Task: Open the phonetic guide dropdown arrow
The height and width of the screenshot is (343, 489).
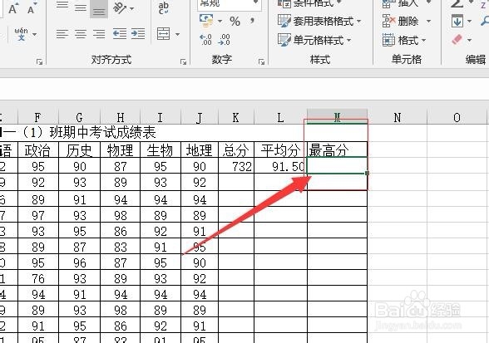Action: point(35,34)
